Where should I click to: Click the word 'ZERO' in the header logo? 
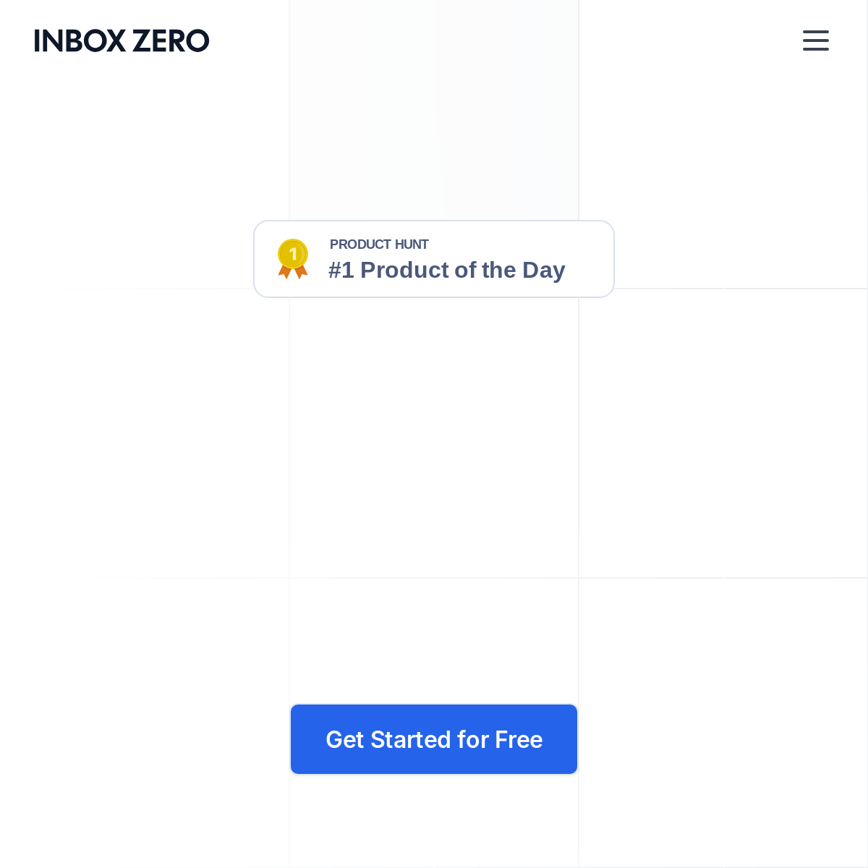(171, 41)
